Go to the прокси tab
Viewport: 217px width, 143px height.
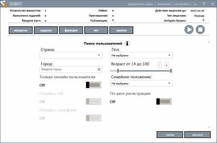pos(122,30)
